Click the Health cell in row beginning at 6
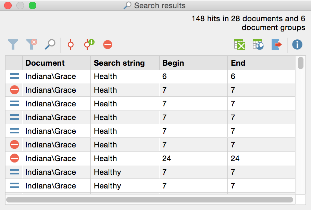 (x=125, y=76)
